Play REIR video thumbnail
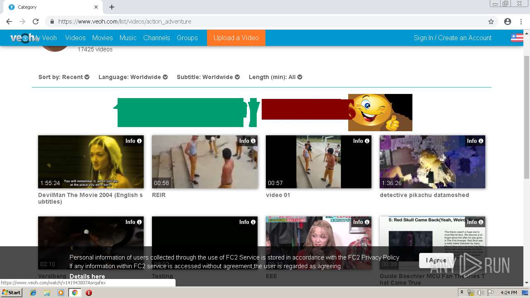The height and width of the screenshot is (298, 530). click(205, 162)
